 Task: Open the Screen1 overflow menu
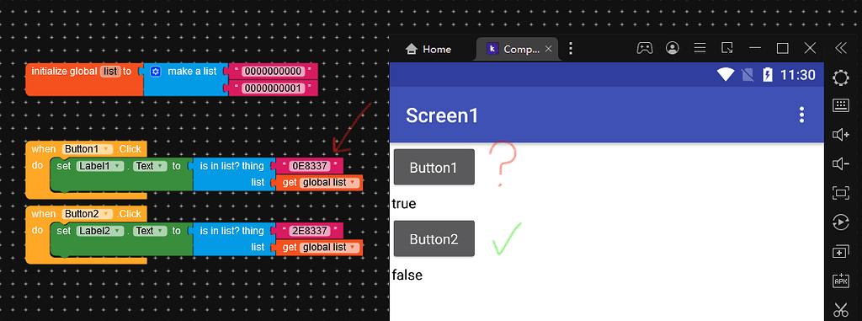[x=801, y=115]
